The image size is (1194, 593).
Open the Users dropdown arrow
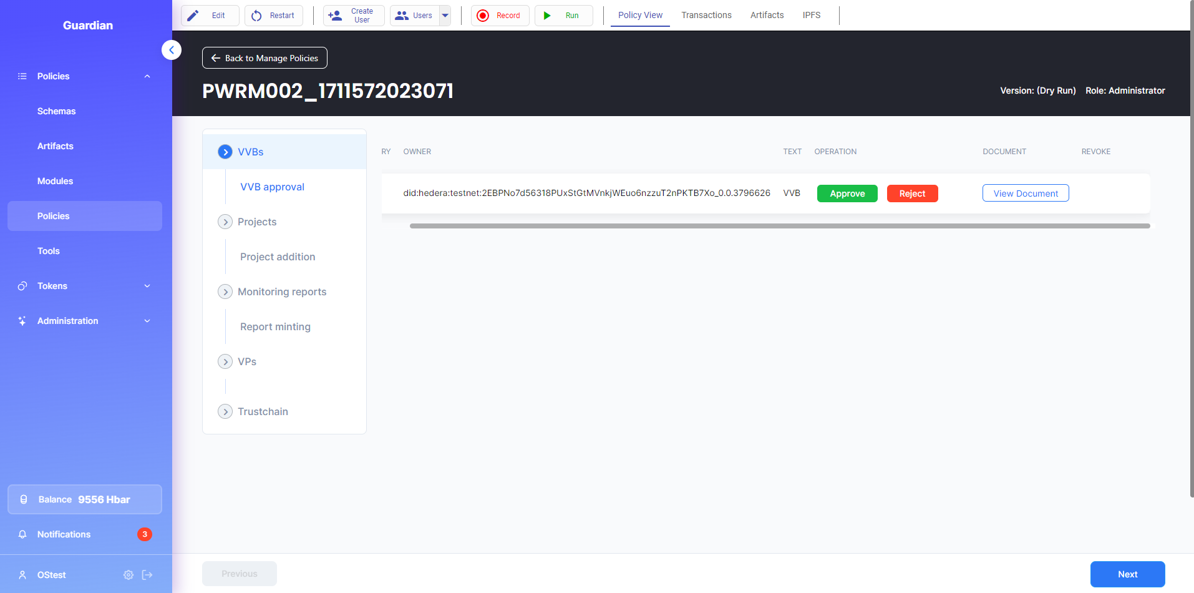[445, 16]
